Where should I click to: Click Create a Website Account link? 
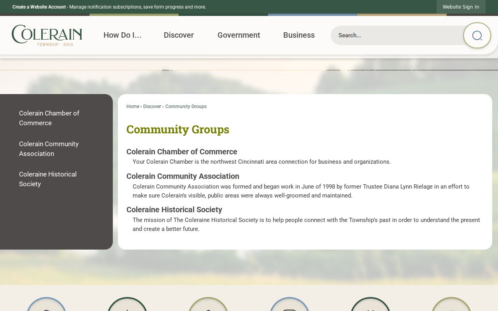pos(39,7)
